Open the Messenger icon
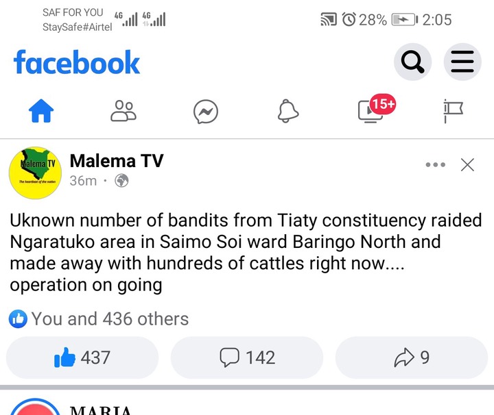This screenshot has width=494, height=415. (206, 111)
